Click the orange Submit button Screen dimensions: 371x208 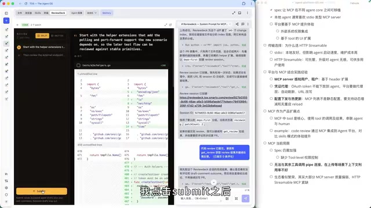[42, 191]
